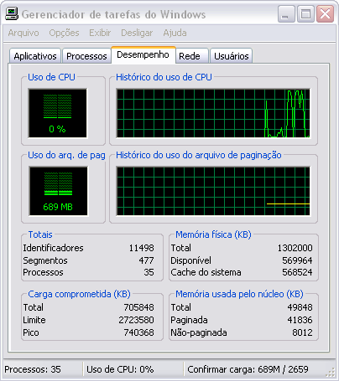Switch to the Processos tab
The height and width of the screenshot is (381, 339).
point(86,56)
